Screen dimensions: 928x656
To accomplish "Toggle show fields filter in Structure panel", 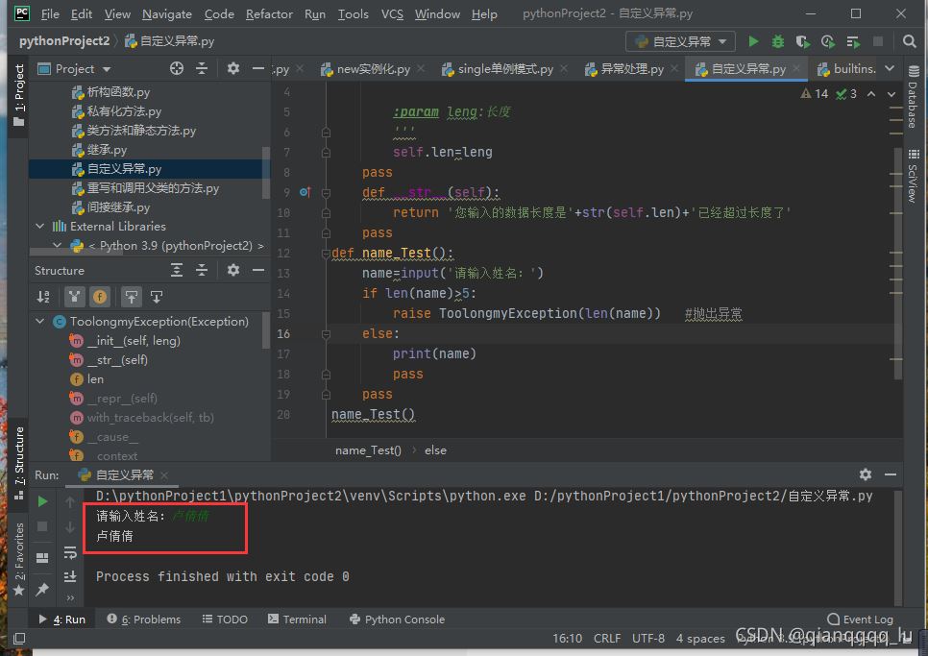I will 100,297.
